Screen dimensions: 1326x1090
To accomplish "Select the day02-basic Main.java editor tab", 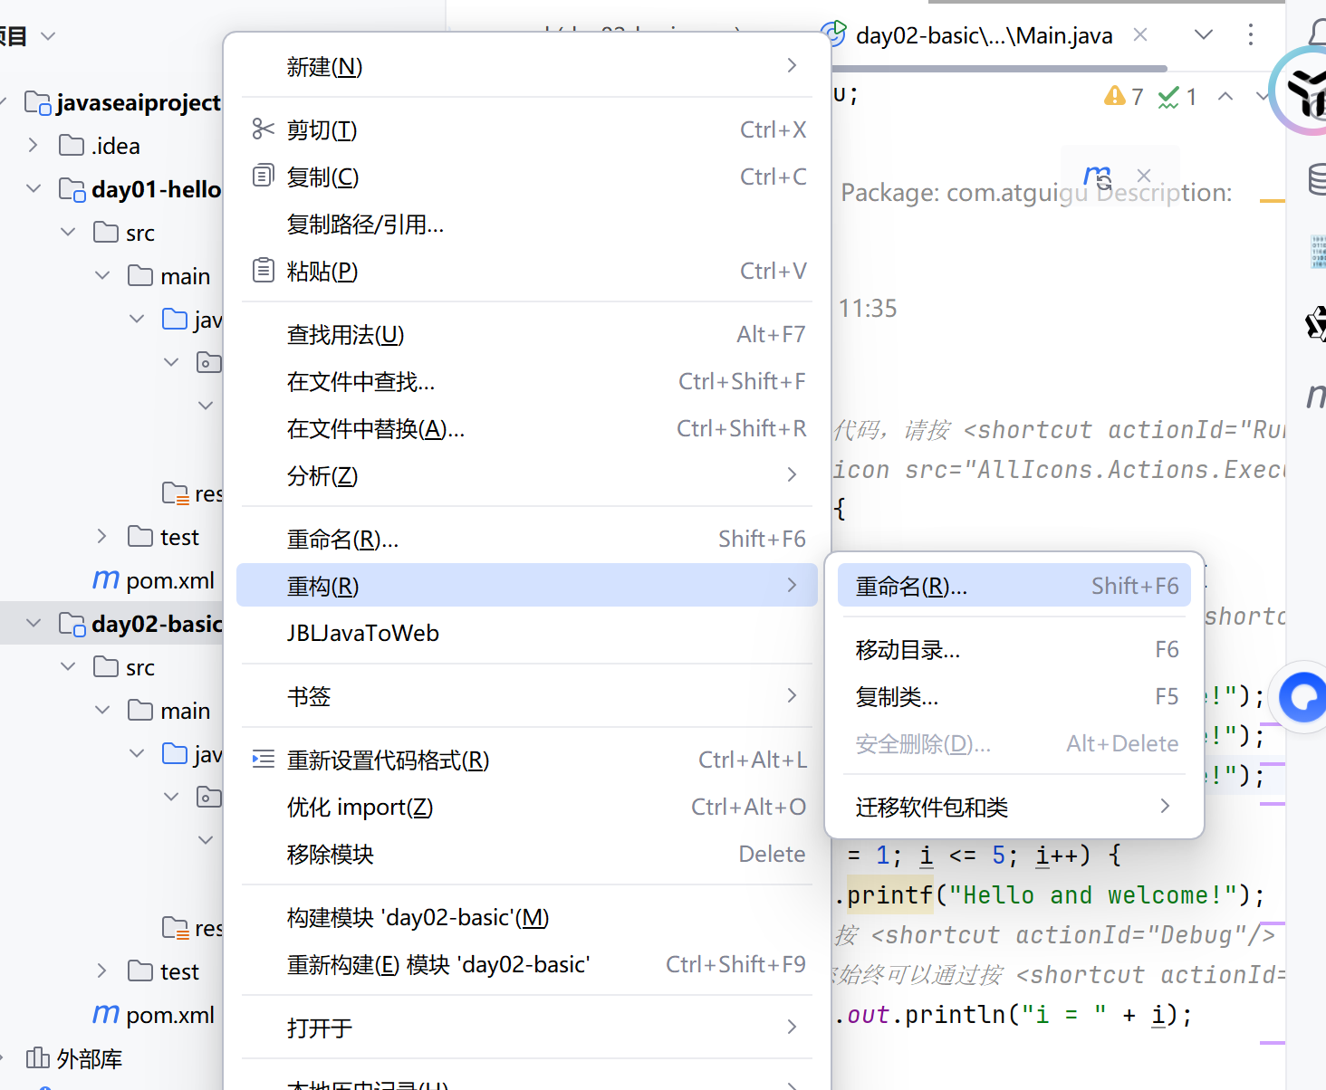I will tap(984, 35).
